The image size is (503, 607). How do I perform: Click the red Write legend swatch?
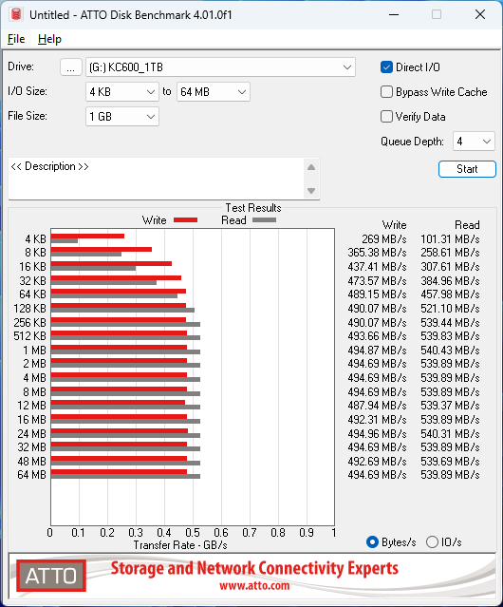coord(186,219)
